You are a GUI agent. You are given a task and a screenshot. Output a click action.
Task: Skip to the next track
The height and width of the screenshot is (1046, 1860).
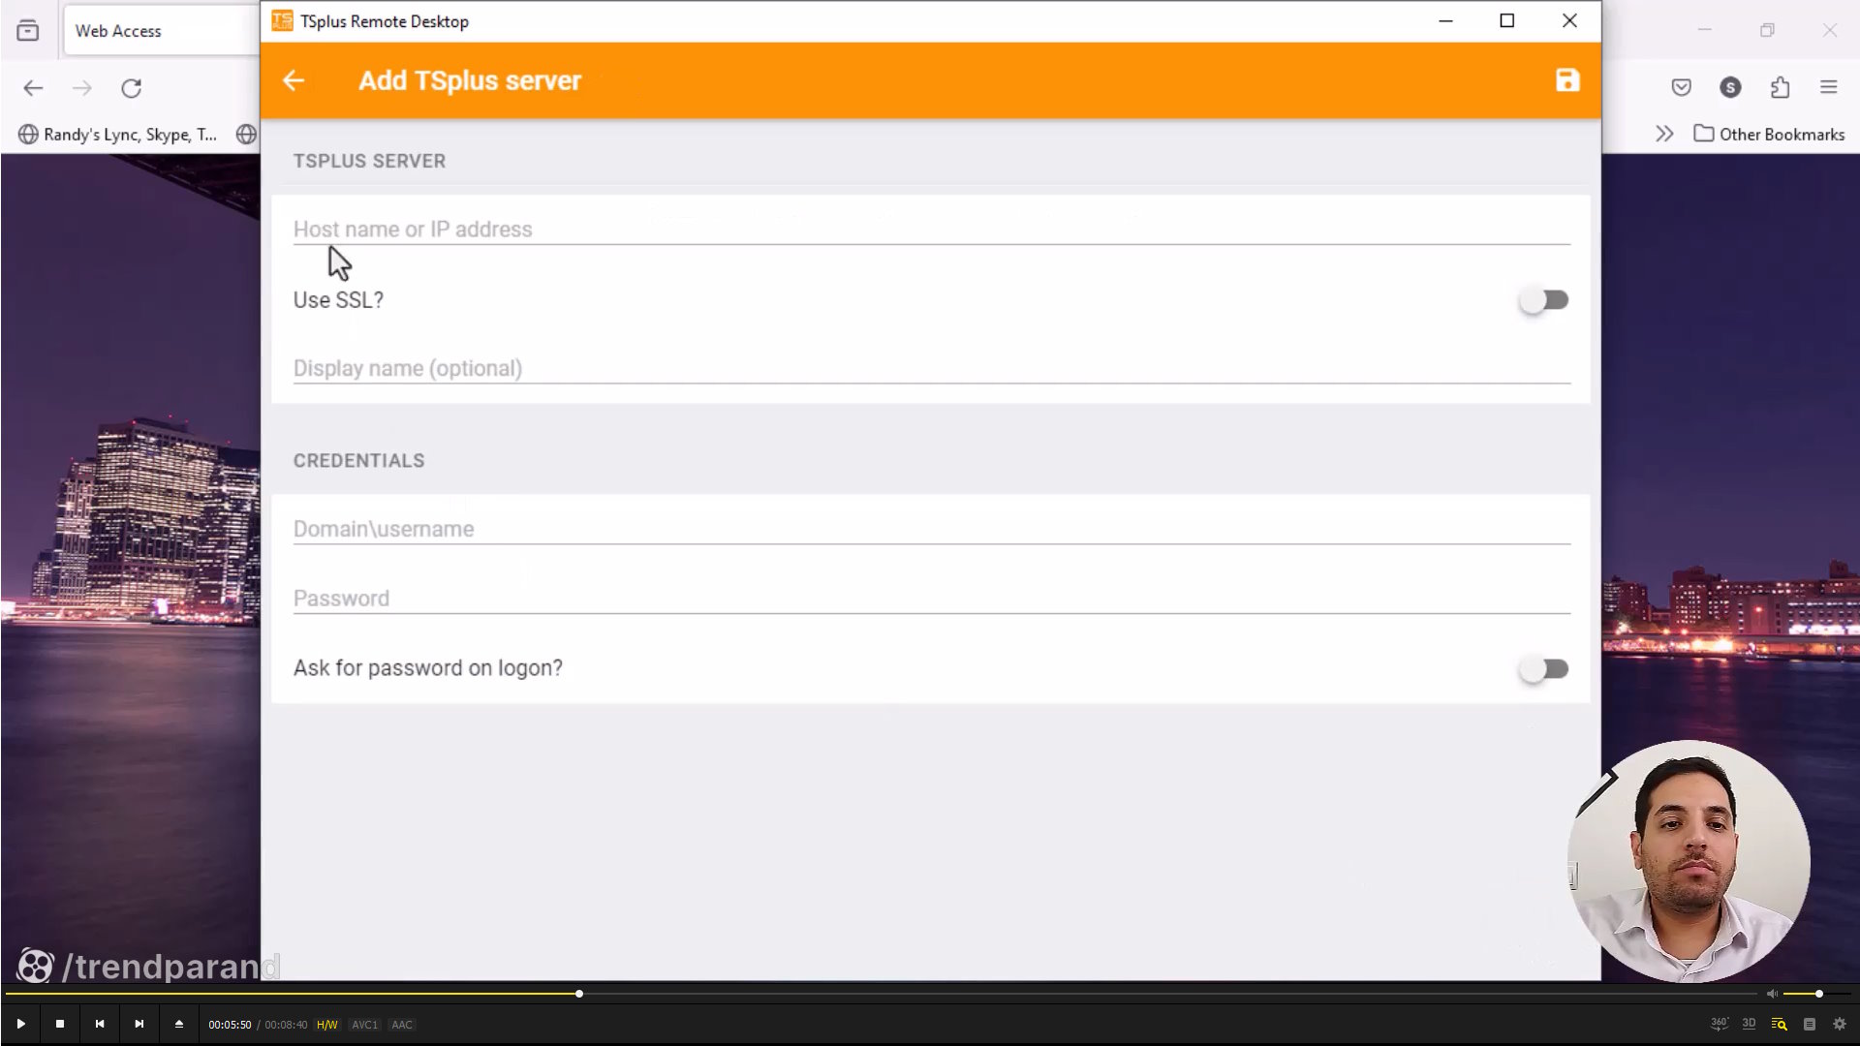tap(139, 1024)
